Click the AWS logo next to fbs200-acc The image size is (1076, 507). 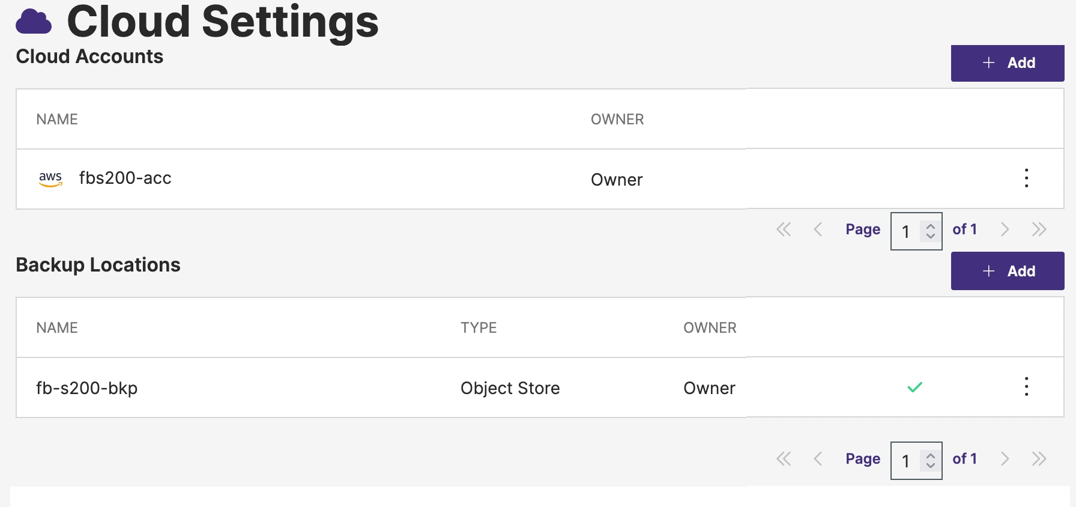(50, 178)
